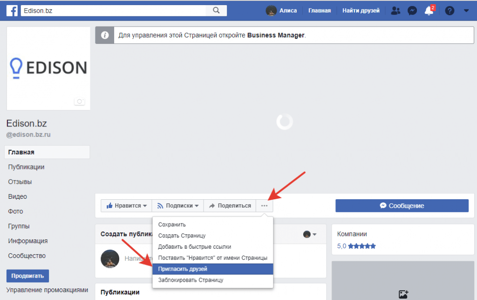
Task: Click the @edison.bz.ru username
Action: (28, 135)
